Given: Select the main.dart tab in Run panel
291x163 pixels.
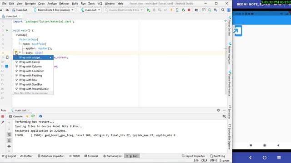Looking at the screenshot, I should pos(20,110).
